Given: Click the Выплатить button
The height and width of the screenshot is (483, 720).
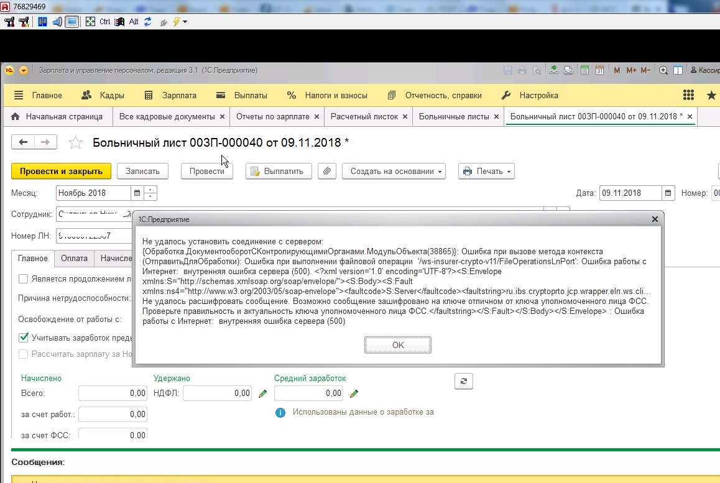Looking at the screenshot, I should [x=279, y=171].
